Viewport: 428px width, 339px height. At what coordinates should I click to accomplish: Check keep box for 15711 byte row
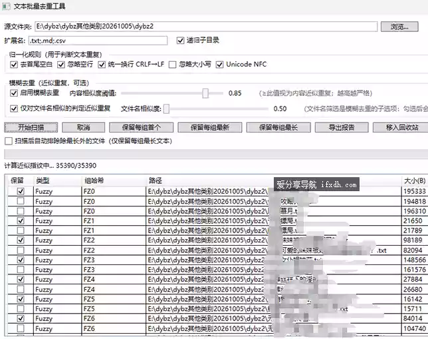pyautogui.click(x=21, y=308)
